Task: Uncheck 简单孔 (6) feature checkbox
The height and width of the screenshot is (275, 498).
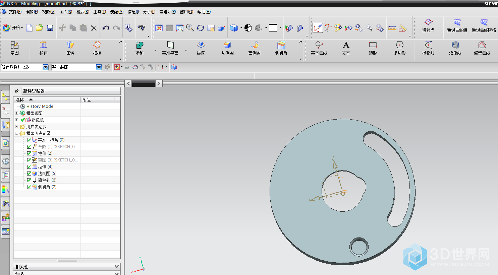Action: pyautogui.click(x=29, y=180)
